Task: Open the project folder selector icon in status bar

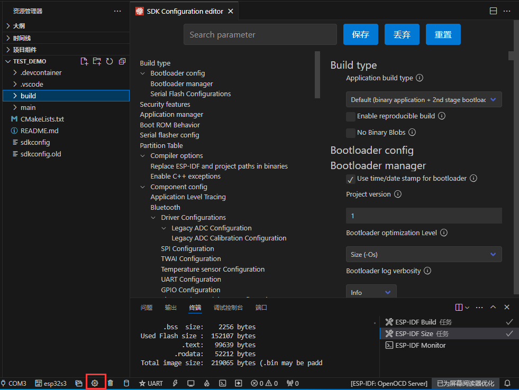Action: pyautogui.click(x=79, y=383)
